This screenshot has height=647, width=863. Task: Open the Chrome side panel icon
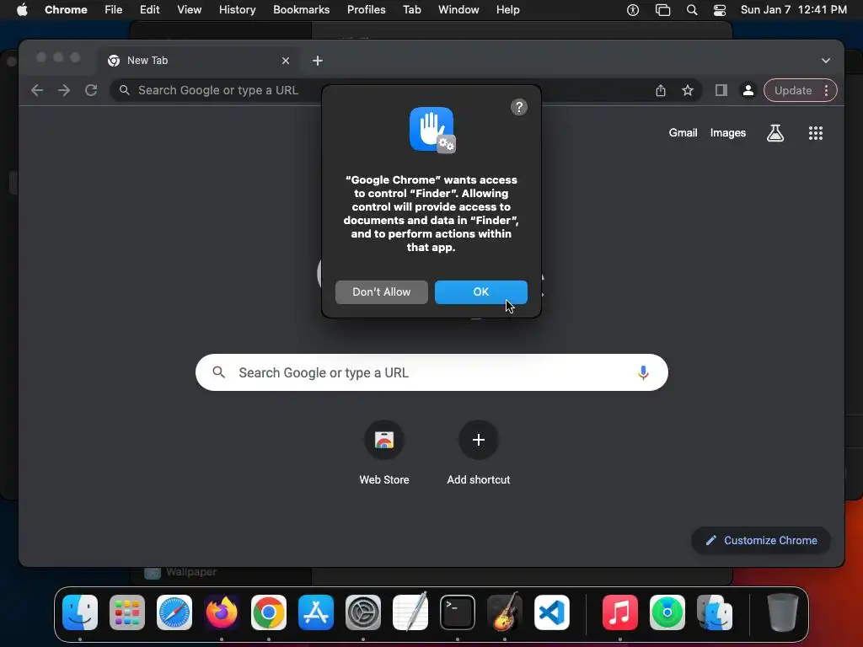coord(721,90)
